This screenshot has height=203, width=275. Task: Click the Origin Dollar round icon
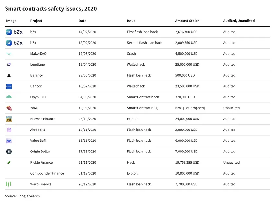pyautogui.click(x=9, y=152)
